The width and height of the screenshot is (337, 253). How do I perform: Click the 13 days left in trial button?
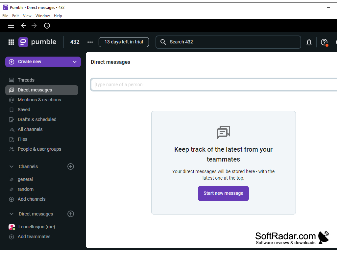coord(124,42)
